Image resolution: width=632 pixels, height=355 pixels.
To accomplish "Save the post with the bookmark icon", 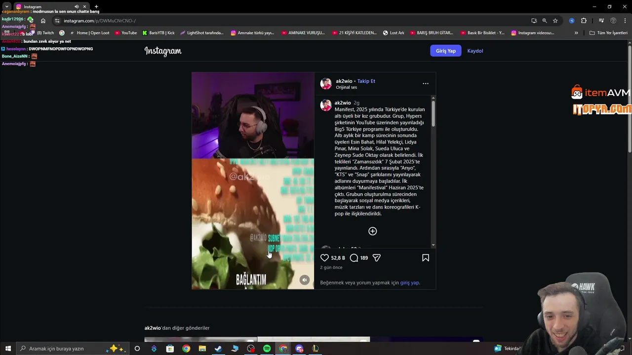I will (x=426, y=258).
